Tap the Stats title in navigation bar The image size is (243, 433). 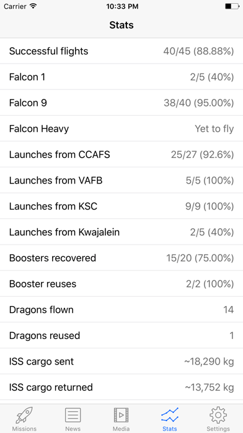point(122,25)
